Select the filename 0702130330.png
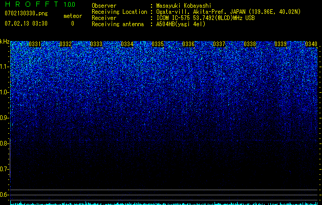 (x=26, y=13)
